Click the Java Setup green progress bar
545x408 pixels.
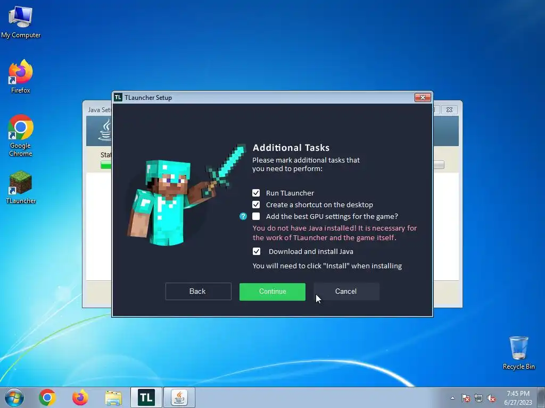pos(106,165)
